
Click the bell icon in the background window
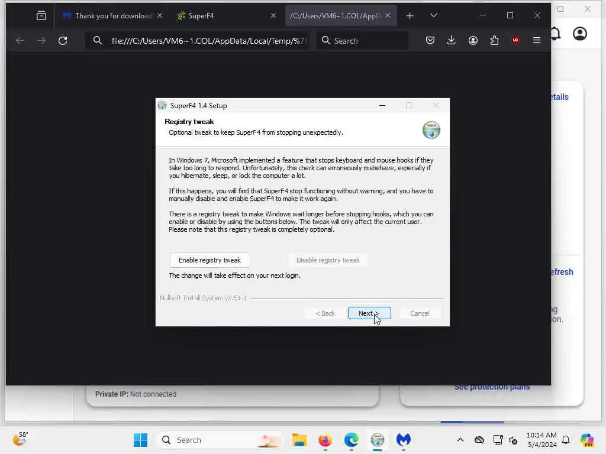pyautogui.click(x=556, y=34)
